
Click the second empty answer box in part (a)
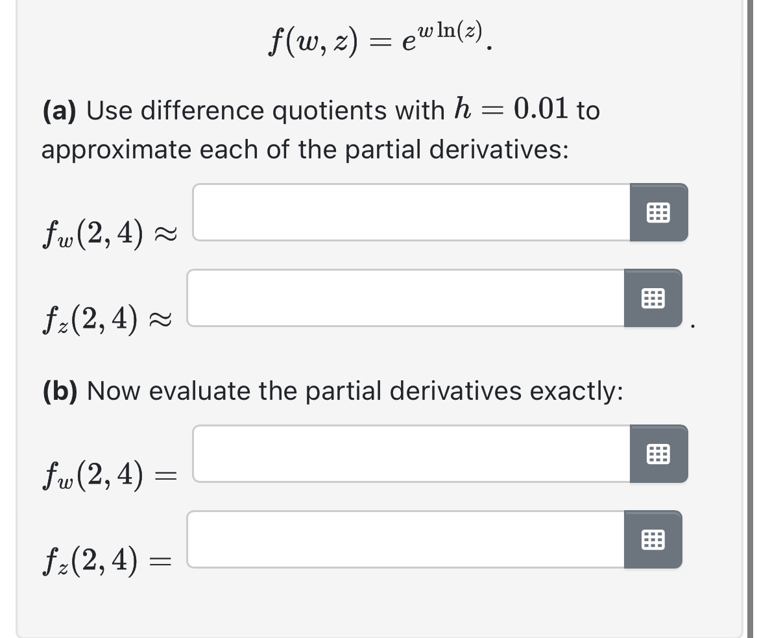click(402, 299)
